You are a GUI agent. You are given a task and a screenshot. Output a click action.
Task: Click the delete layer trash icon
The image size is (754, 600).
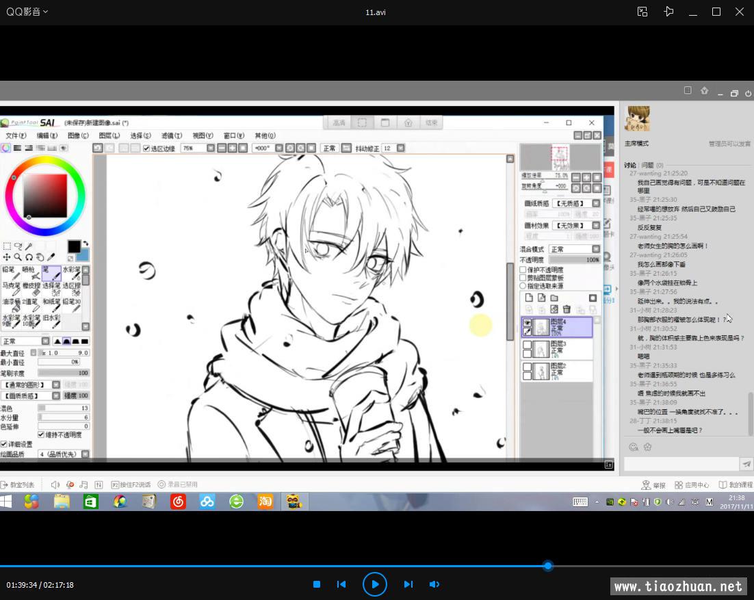567,309
